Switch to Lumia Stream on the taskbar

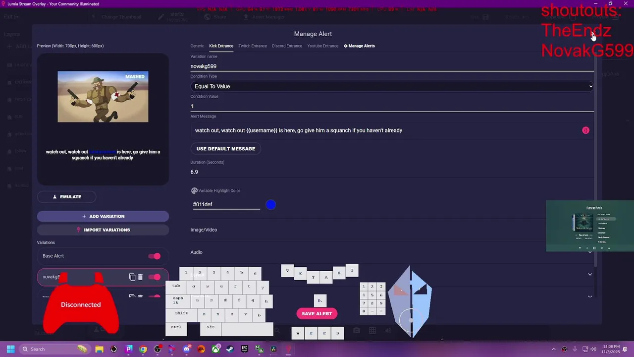click(x=288, y=349)
